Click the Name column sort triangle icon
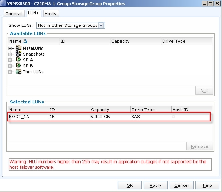 click(25, 41)
